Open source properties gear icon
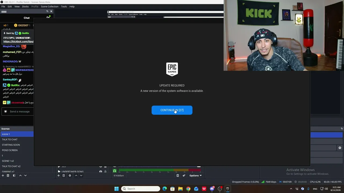This screenshot has height=193, width=344. coord(70,176)
